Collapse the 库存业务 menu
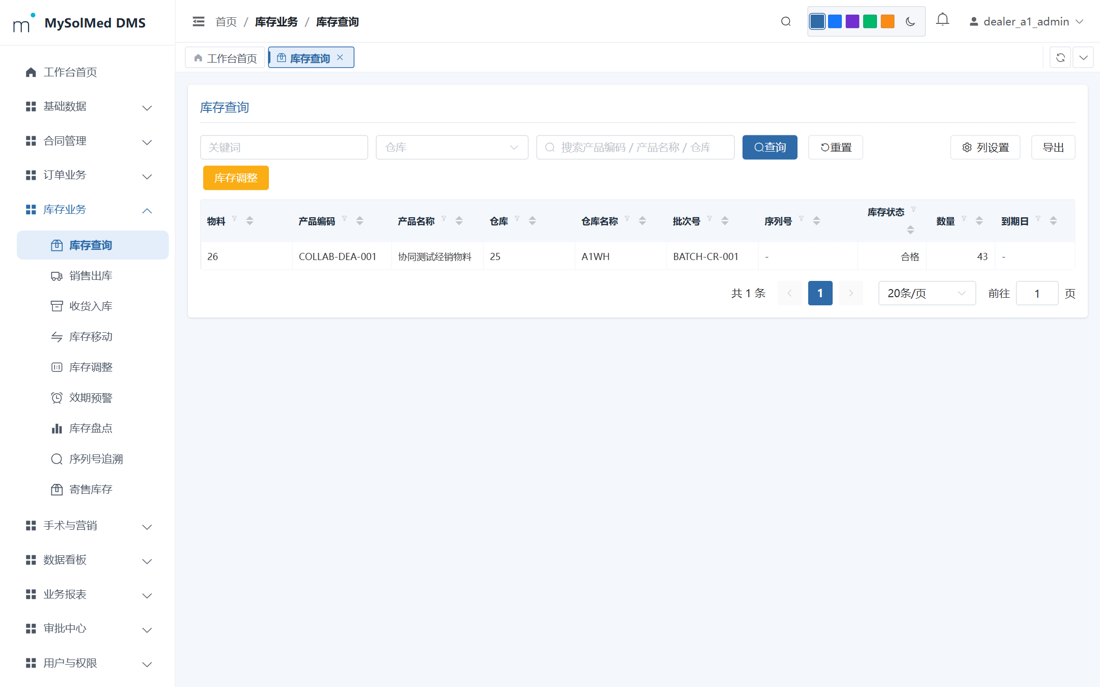This screenshot has height=687, width=1100. click(x=93, y=210)
